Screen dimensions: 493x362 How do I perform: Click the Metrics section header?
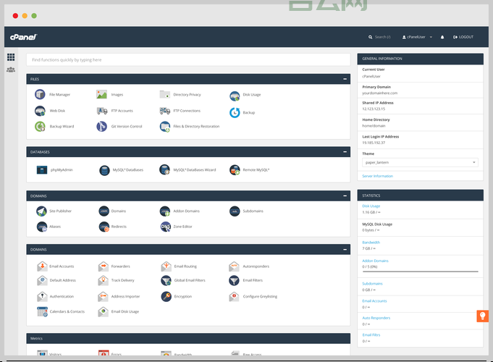coord(188,338)
